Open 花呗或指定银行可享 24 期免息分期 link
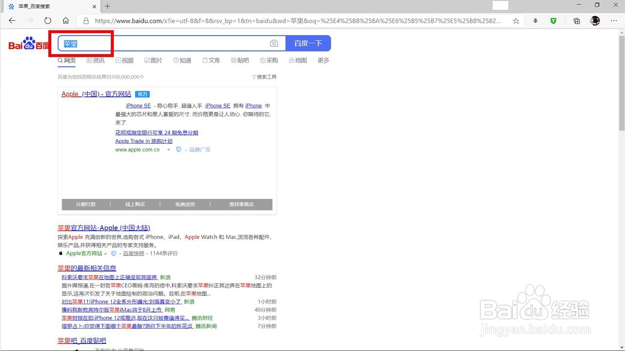625x351 pixels. 157,133
